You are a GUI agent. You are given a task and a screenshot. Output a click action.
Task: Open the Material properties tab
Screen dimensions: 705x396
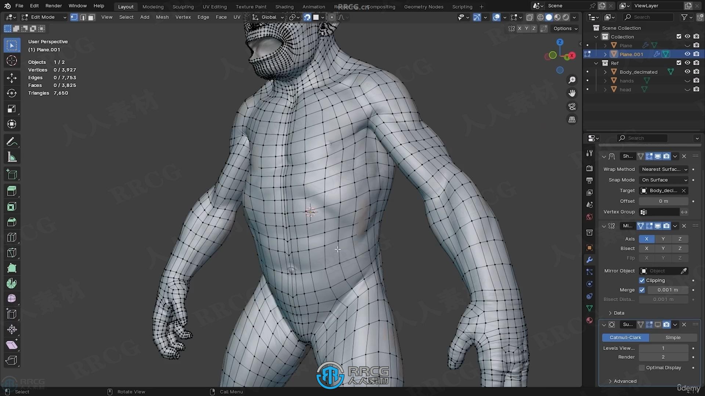click(589, 320)
